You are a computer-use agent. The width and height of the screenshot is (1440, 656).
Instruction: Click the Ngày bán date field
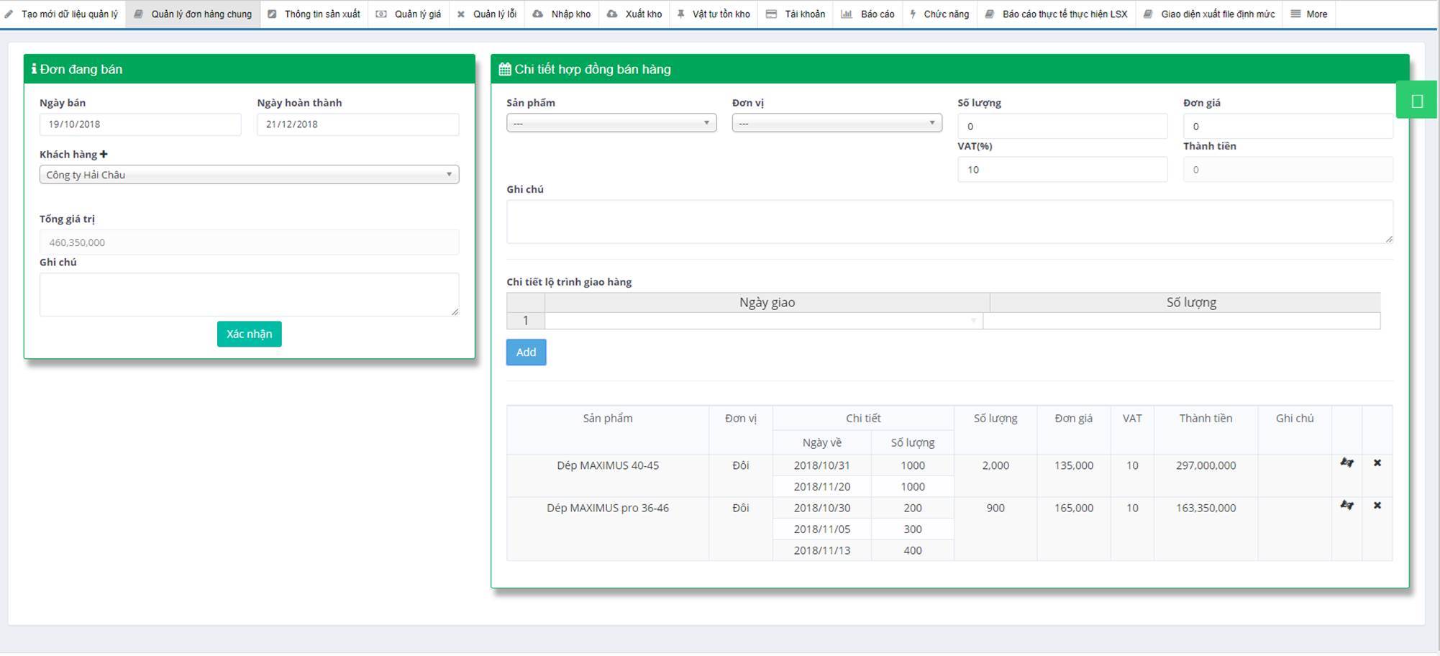[140, 124]
